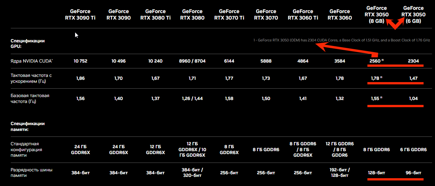Click RTX 3050 (8 GB) boost clock '1,78'

(x=375, y=78)
